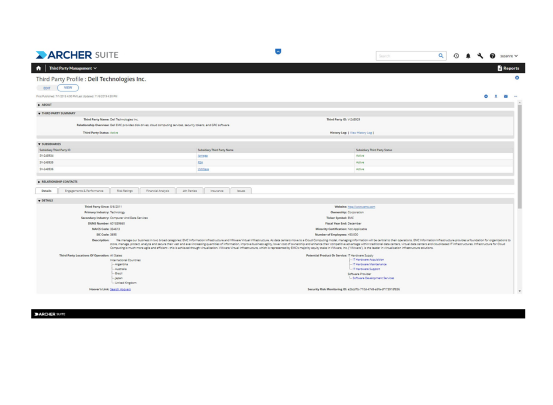Click the blue plus add-new icon
This screenshot has height=405, width=553.
point(486,97)
